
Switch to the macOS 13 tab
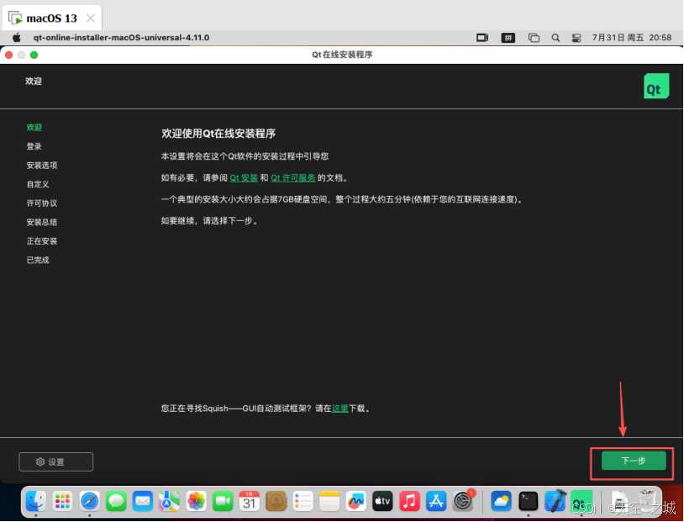tap(51, 18)
